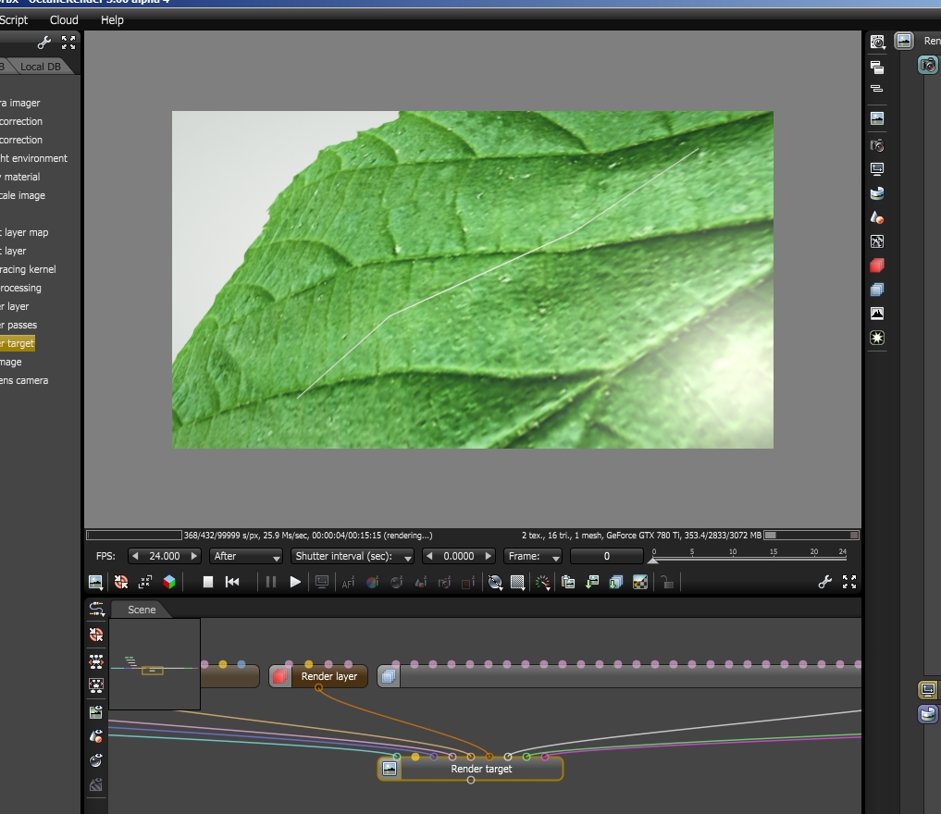Open the Frame dropdown

533,556
